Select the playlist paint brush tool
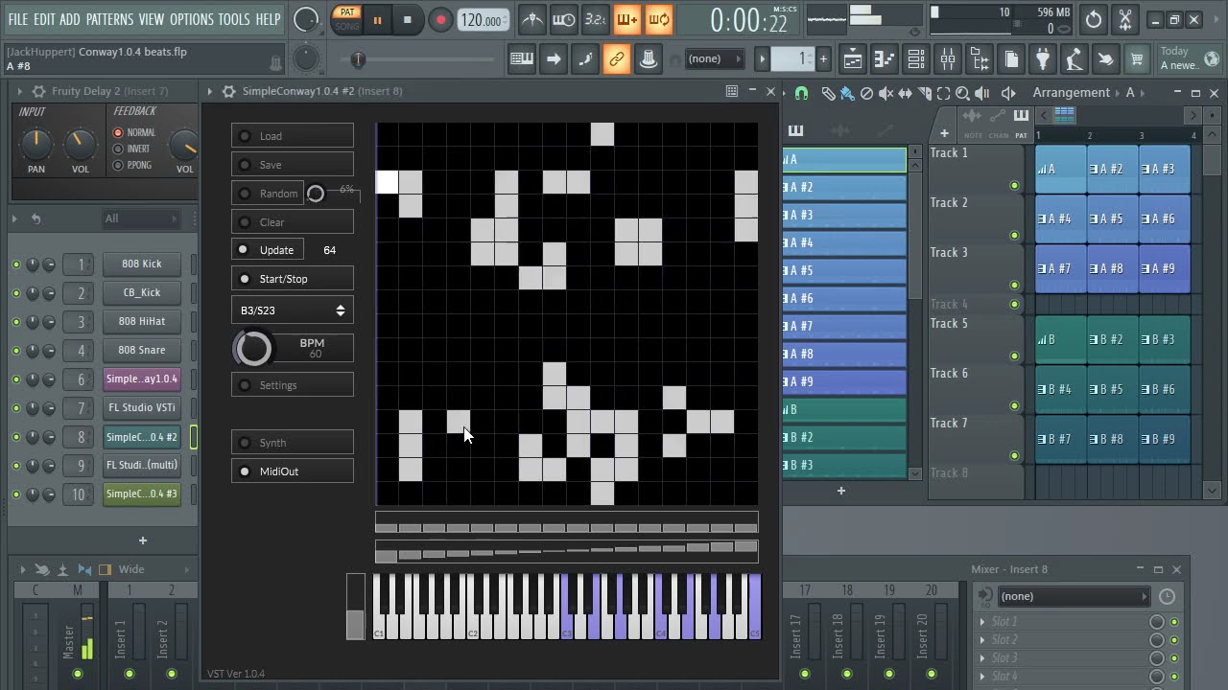This screenshot has height=690, width=1228. click(x=847, y=93)
